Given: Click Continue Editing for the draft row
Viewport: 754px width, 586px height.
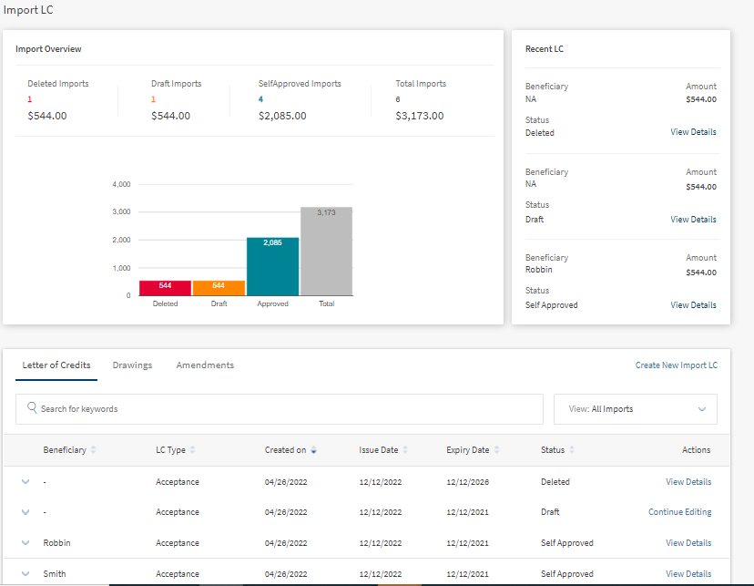Looking at the screenshot, I should pos(679,512).
